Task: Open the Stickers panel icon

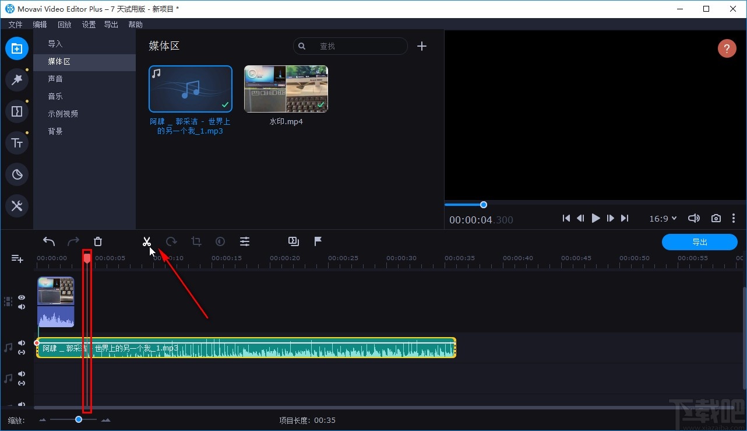Action: tap(17, 174)
